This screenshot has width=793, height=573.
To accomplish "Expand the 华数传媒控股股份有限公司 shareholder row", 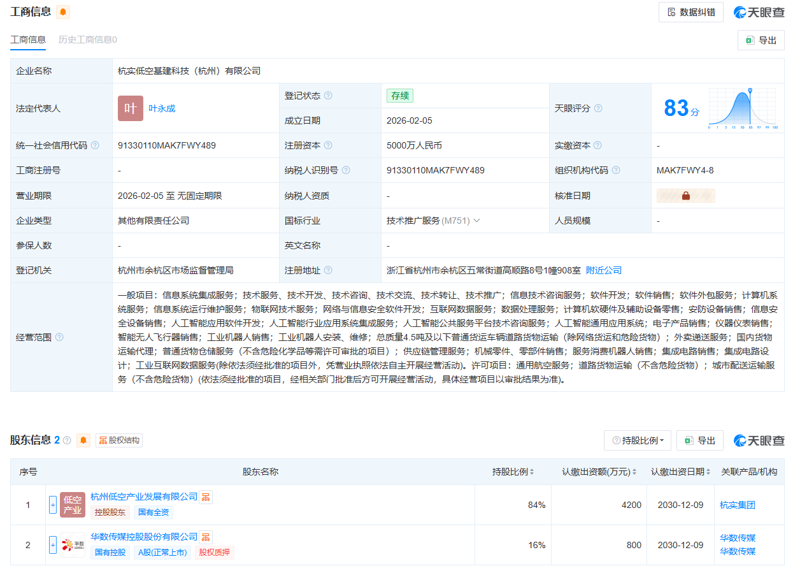I will [53, 545].
